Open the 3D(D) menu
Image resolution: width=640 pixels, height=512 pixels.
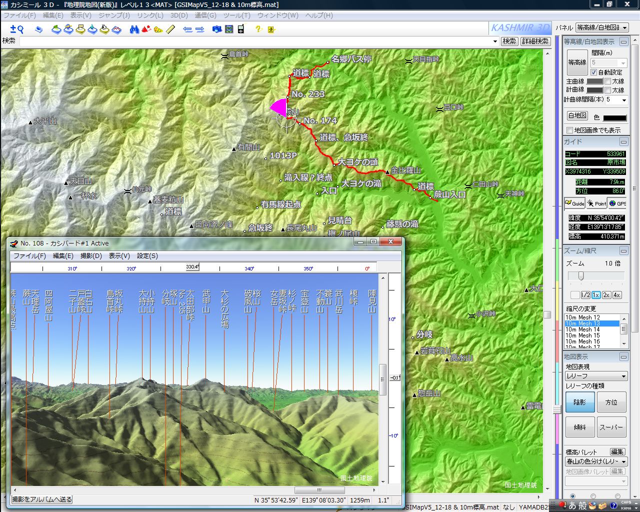pos(179,15)
